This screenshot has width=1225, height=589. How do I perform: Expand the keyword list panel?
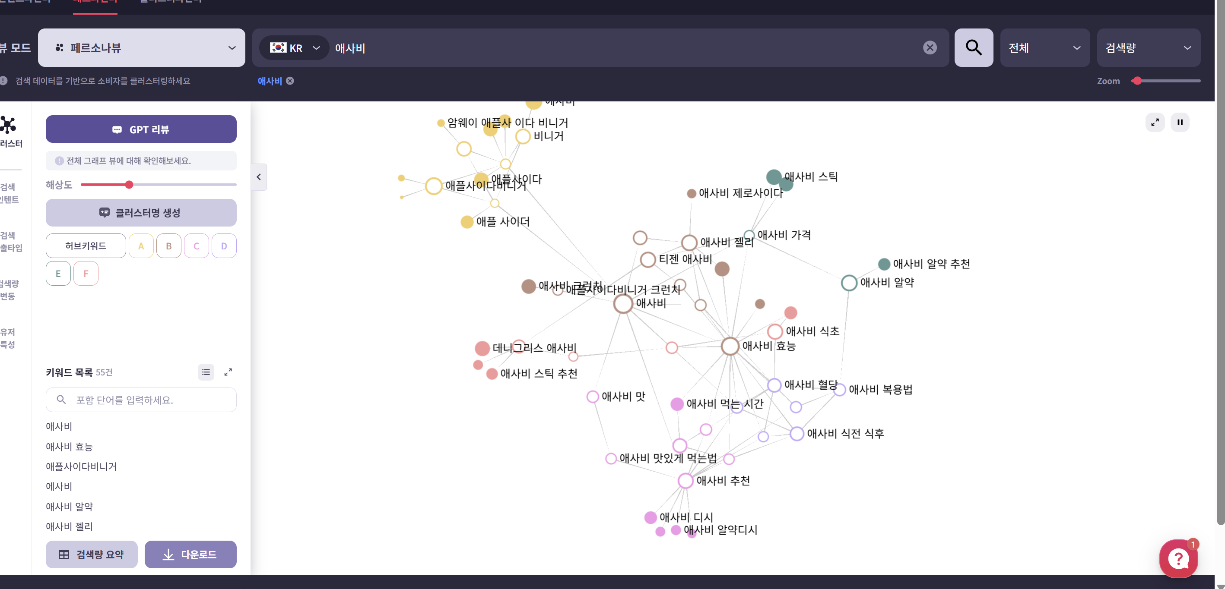click(228, 372)
